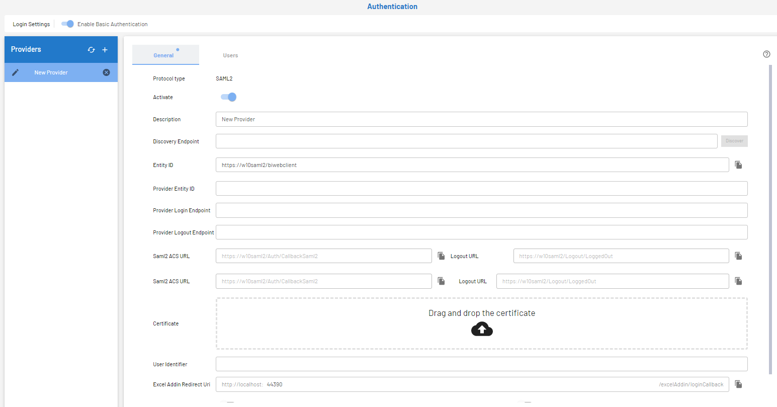Click the Provider Entity ID field

pos(481,189)
